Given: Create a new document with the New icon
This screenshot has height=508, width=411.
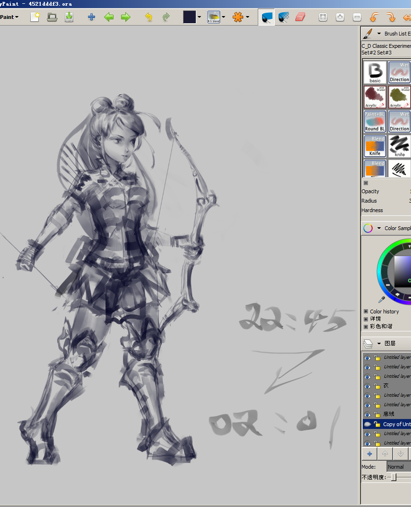Looking at the screenshot, I should (35, 17).
